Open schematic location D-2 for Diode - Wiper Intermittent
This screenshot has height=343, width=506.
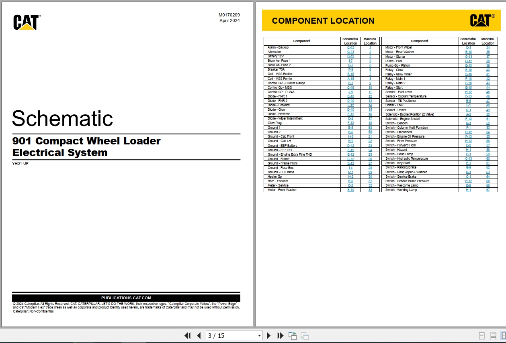[350, 118]
